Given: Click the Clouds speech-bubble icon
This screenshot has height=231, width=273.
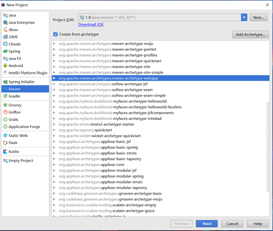Looking at the screenshot, I should pos(5,44).
